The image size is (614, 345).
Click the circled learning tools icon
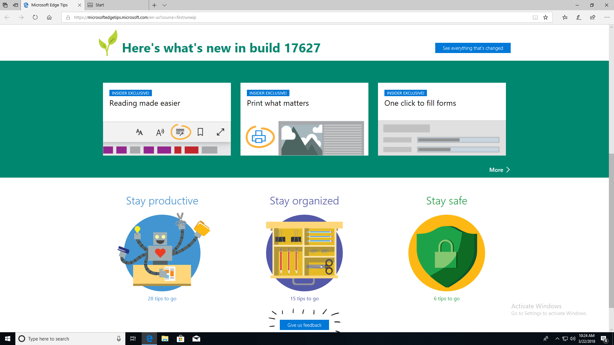(x=181, y=132)
